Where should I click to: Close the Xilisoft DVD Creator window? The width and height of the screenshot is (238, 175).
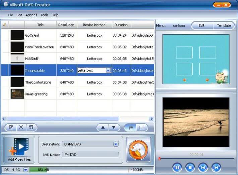(226, 5)
